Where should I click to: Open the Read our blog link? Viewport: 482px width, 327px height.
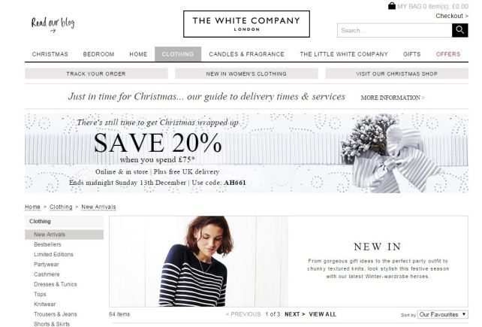(x=53, y=24)
